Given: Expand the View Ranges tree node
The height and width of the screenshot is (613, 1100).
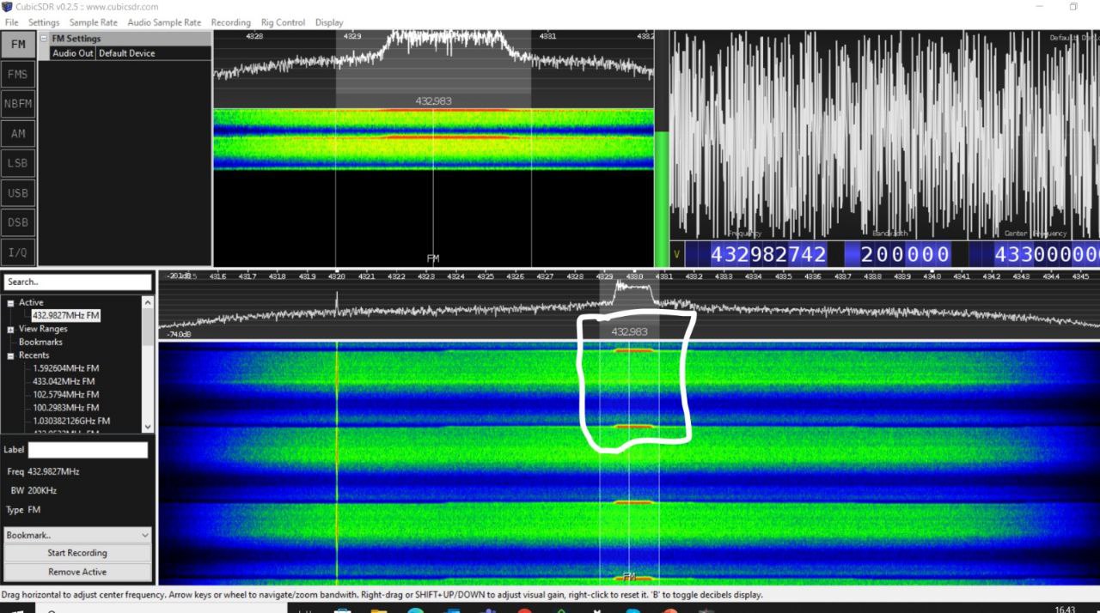Looking at the screenshot, I should click(x=11, y=329).
